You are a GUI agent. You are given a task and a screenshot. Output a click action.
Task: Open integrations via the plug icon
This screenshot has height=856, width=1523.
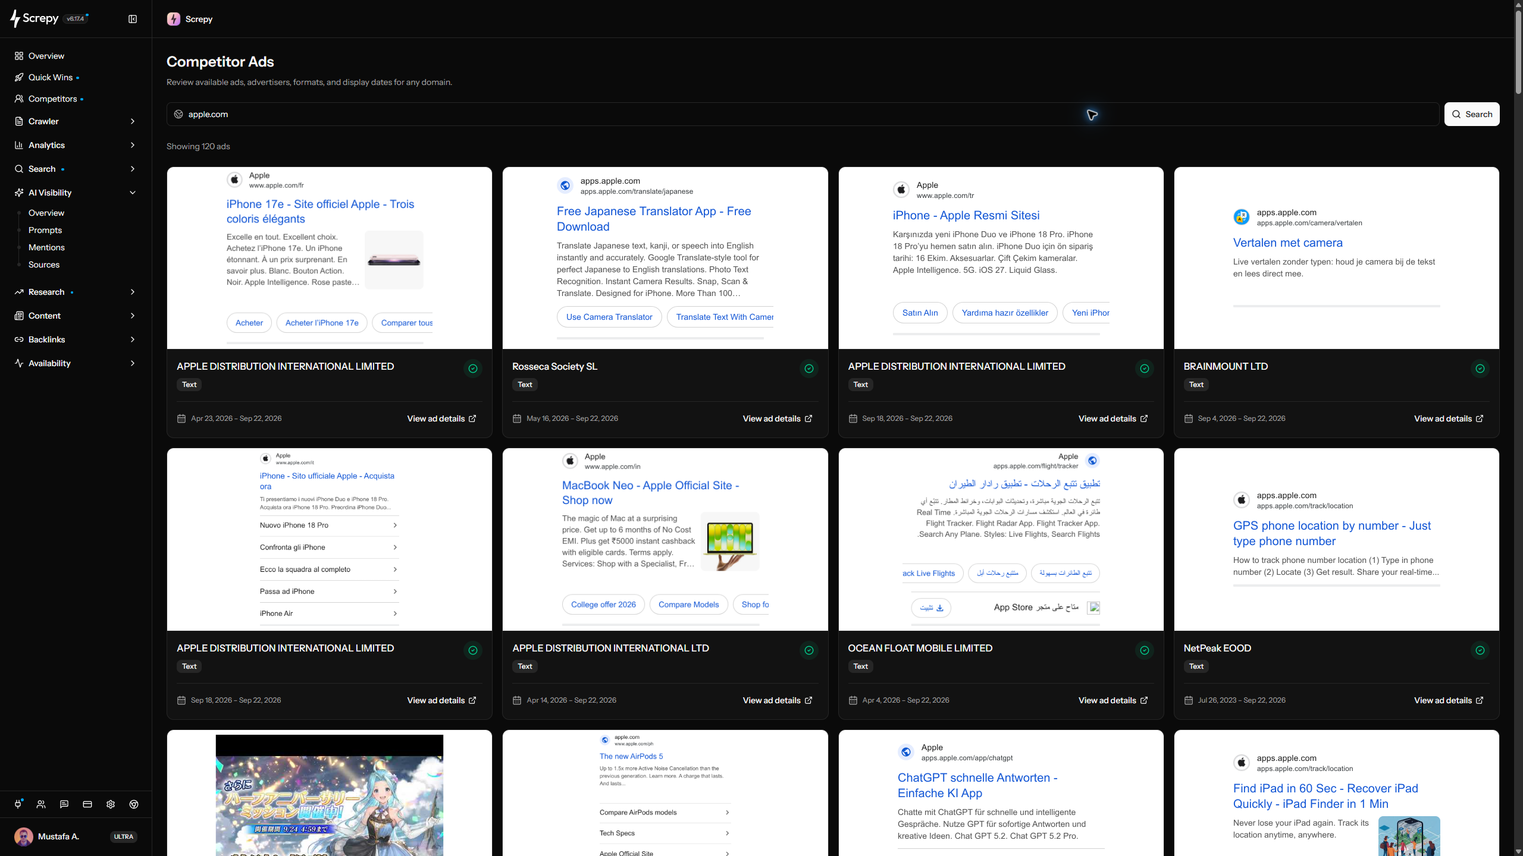pos(18,804)
